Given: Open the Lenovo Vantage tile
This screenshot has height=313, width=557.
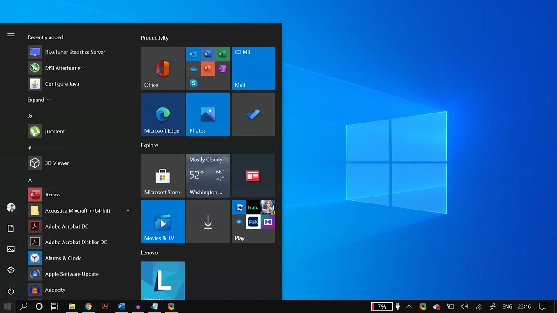Looking at the screenshot, I should pos(163,281).
